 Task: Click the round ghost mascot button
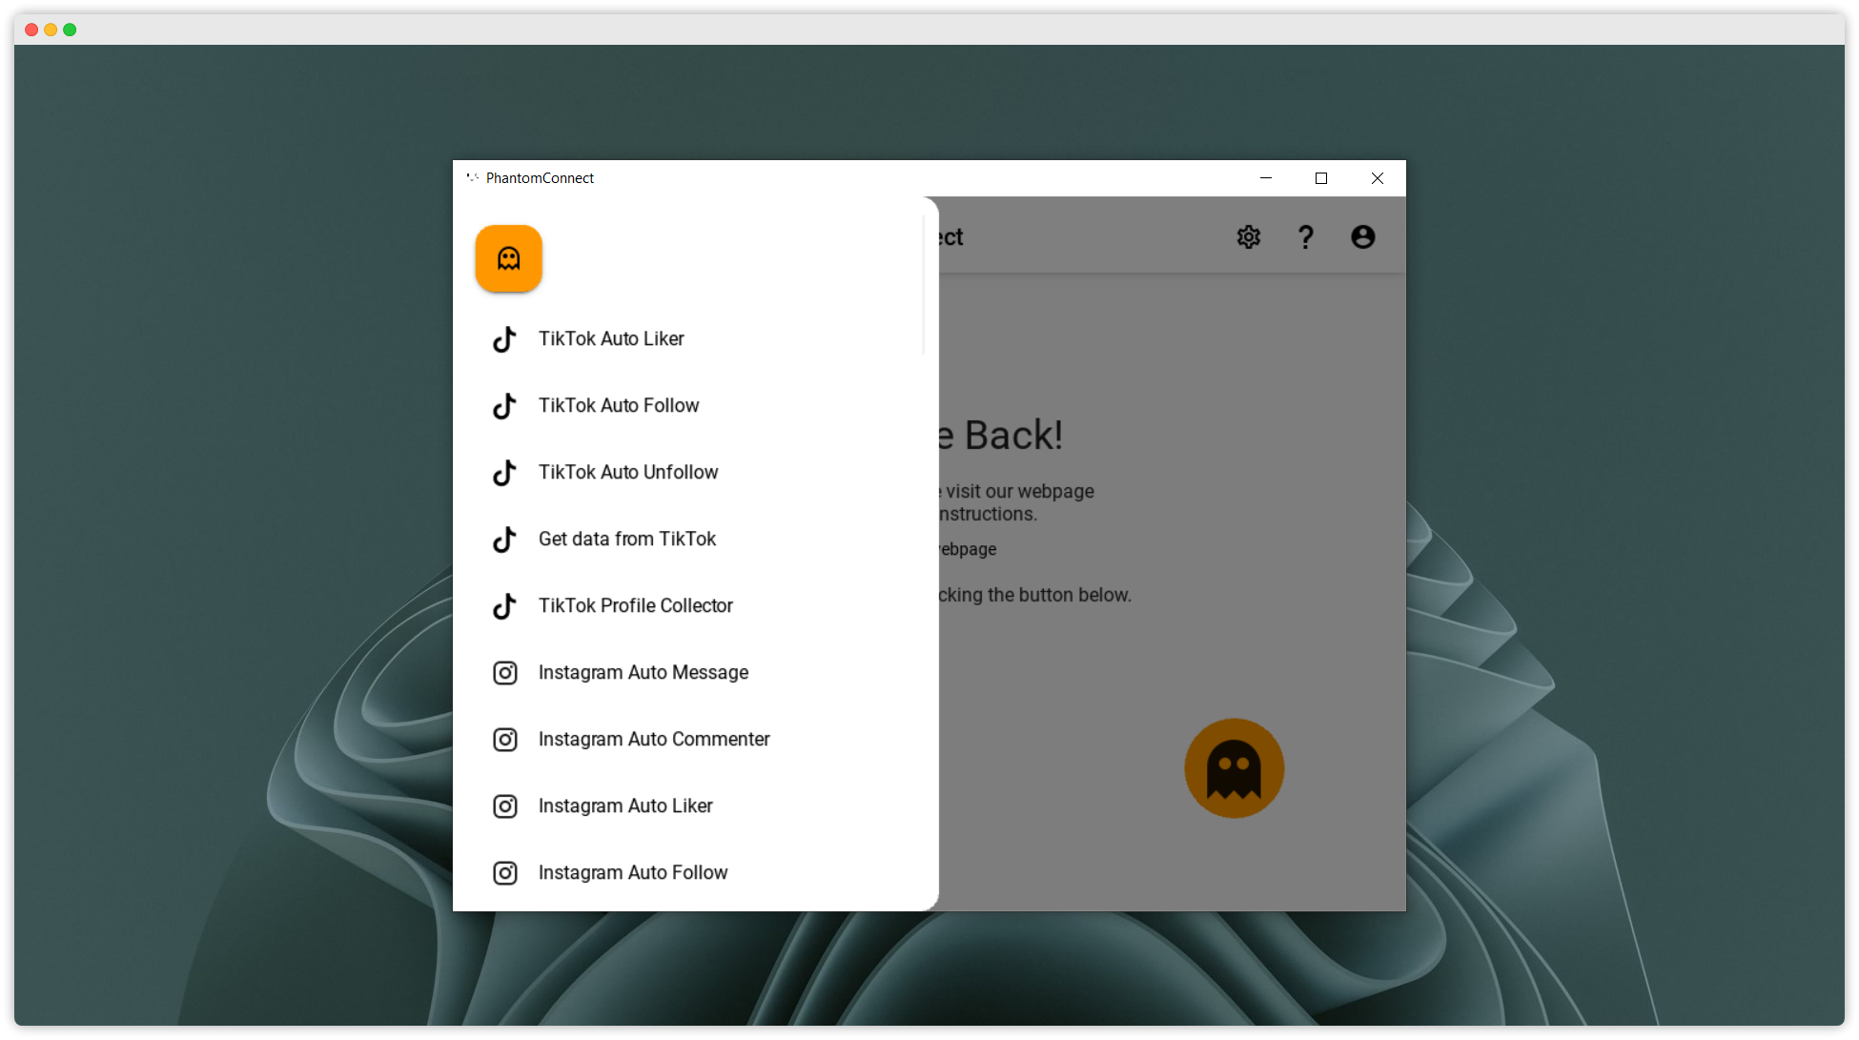pyautogui.click(x=1235, y=768)
